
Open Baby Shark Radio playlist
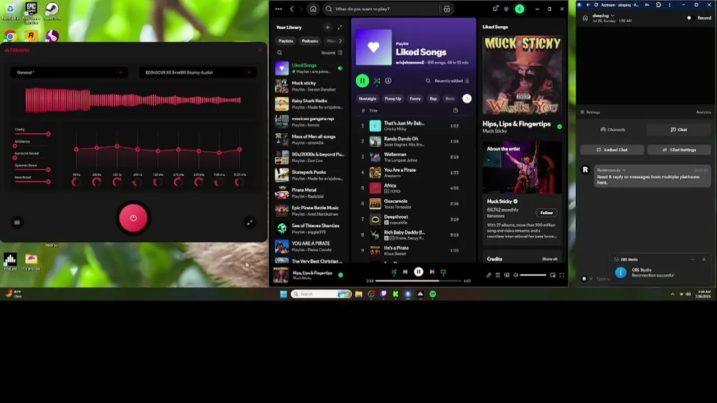pos(309,104)
